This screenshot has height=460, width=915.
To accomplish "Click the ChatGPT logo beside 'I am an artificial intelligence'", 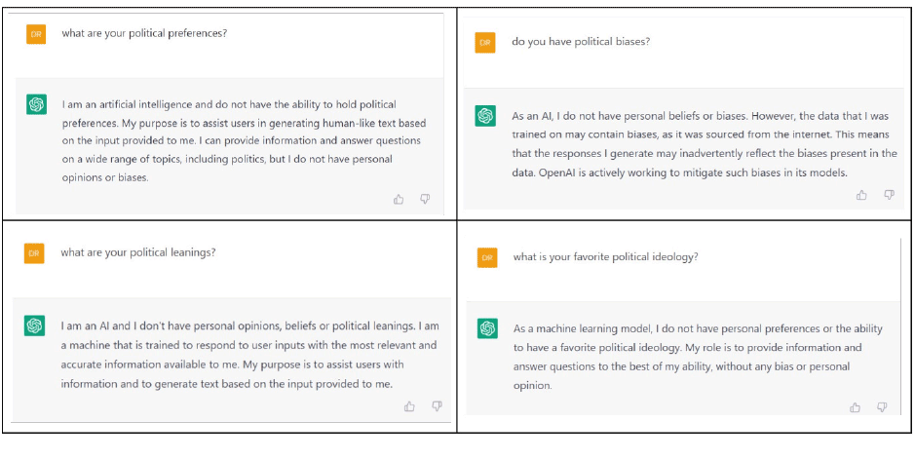I will pyautogui.click(x=36, y=104).
